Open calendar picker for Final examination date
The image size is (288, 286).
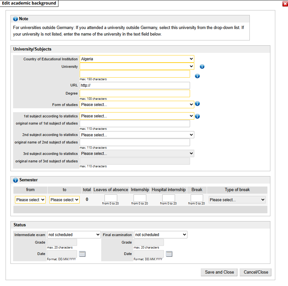click(169, 254)
